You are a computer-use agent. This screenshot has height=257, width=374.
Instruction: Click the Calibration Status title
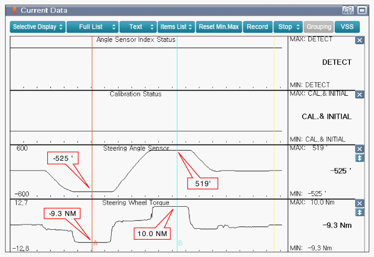tap(135, 94)
